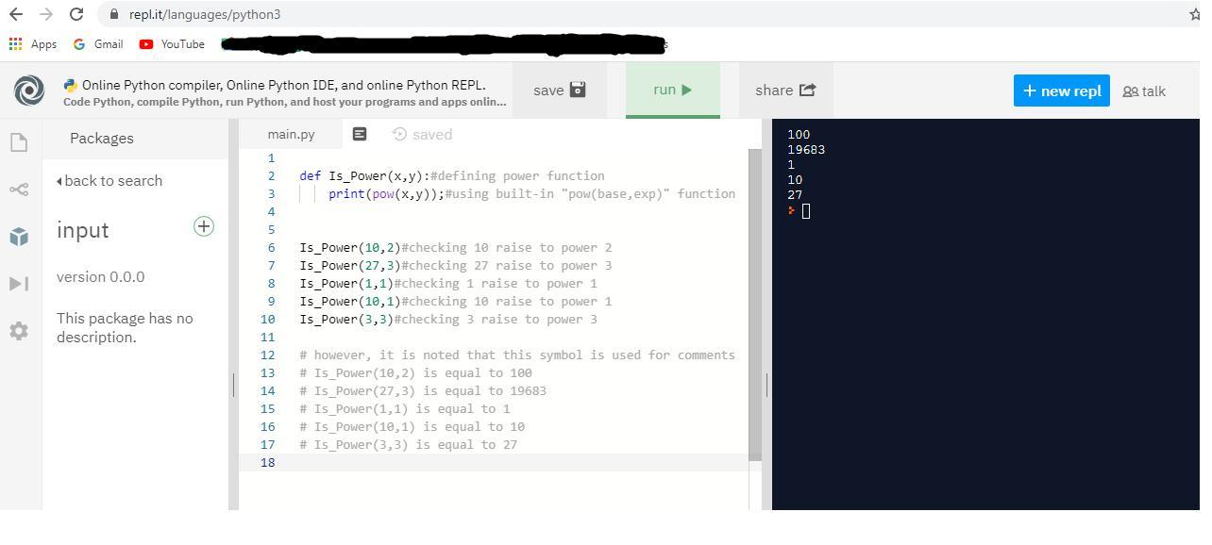Screen dimensions: 1212x545
Task: Create a new repl
Action: pyautogui.click(x=1062, y=91)
